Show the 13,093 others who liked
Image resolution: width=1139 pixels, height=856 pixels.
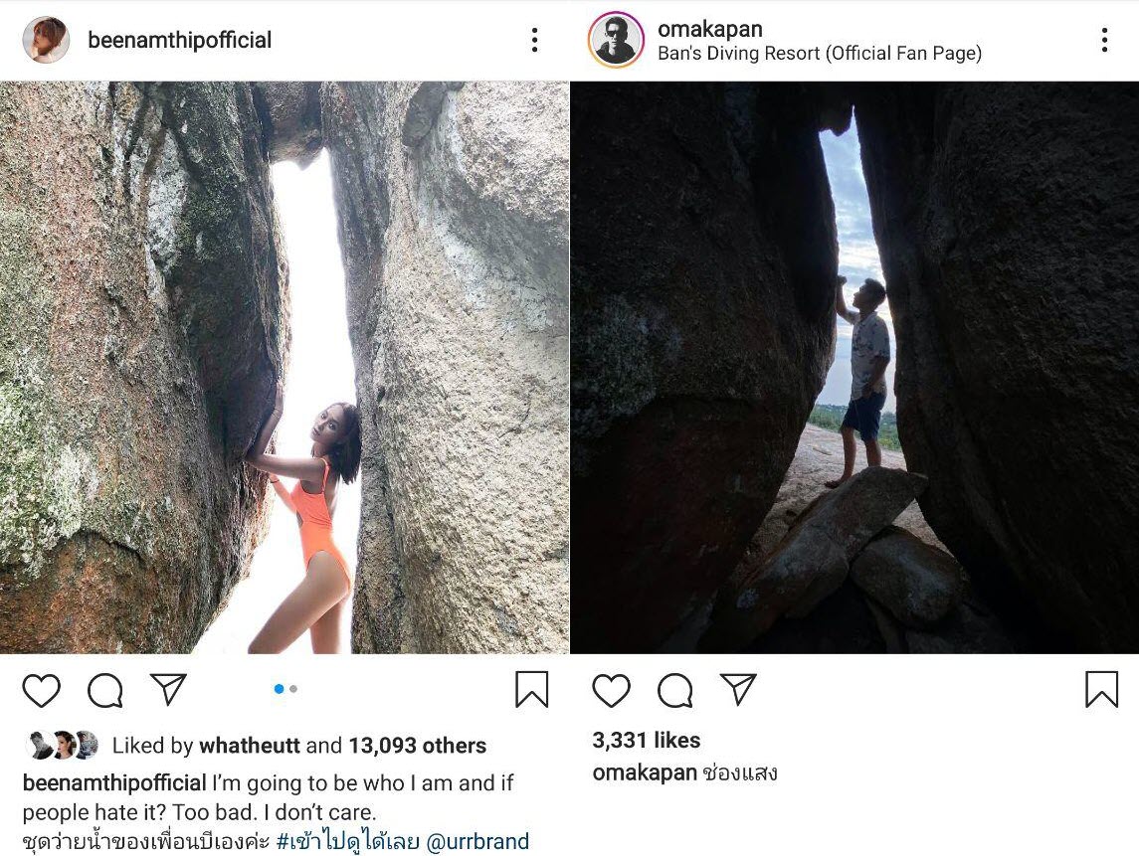click(x=418, y=746)
